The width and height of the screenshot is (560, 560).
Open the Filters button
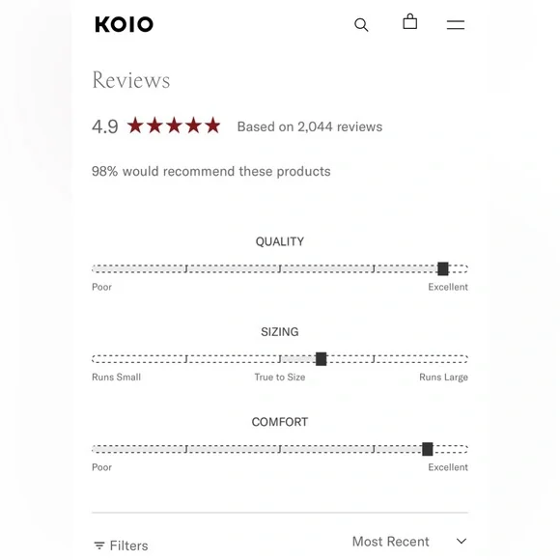coord(121,546)
